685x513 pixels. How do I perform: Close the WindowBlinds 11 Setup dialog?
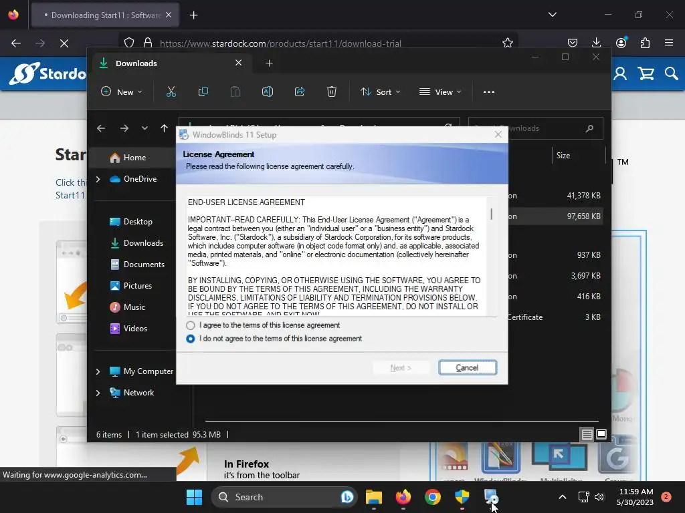(498, 134)
